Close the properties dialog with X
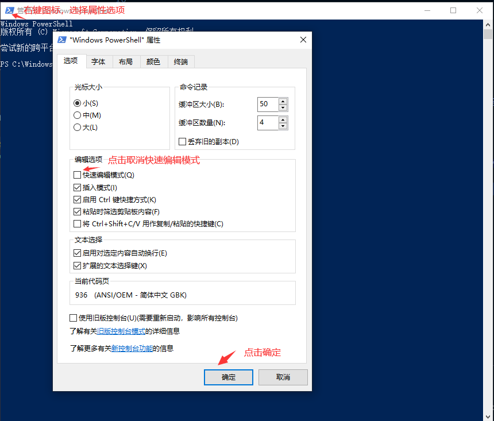This screenshot has width=494, height=421. click(303, 40)
